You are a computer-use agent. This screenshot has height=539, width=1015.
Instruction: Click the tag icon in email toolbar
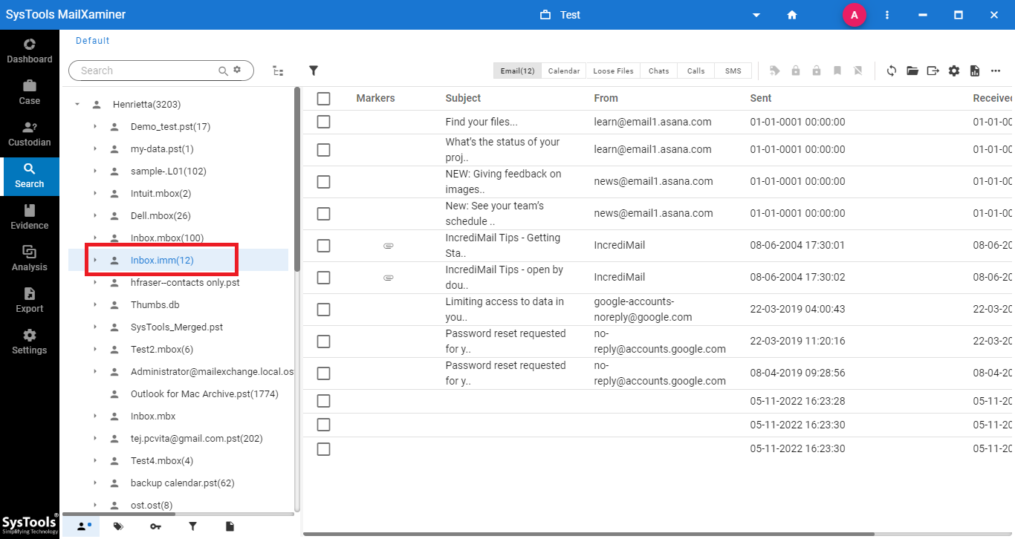(x=775, y=71)
